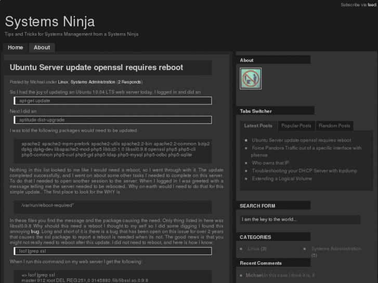Viewport: 378px width, 283px height.
Task: Open Force Pandora Traffic post link
Action: [306, 148]
